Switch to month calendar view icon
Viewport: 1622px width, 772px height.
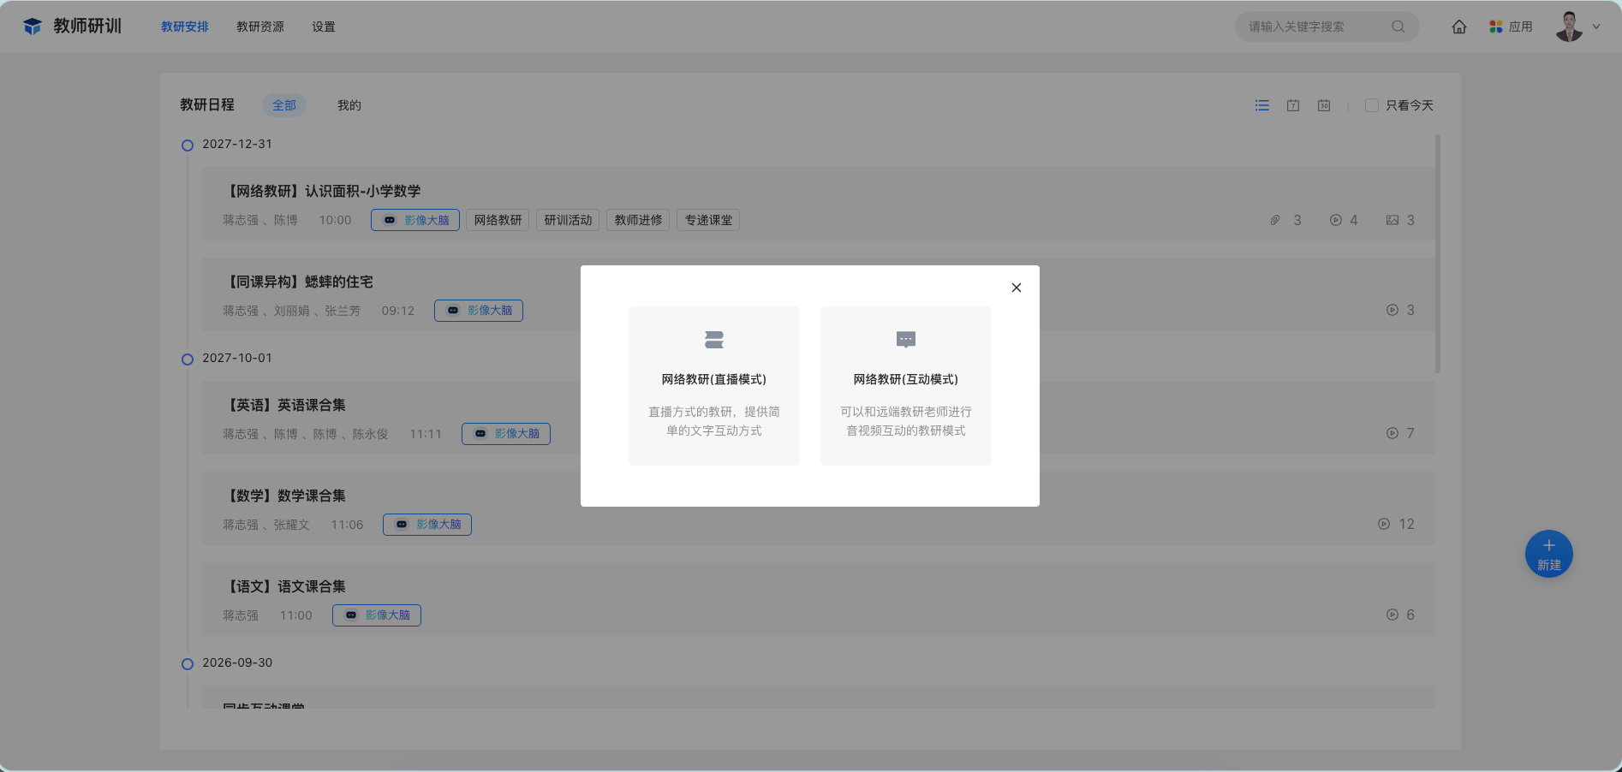pos(1324,105)
